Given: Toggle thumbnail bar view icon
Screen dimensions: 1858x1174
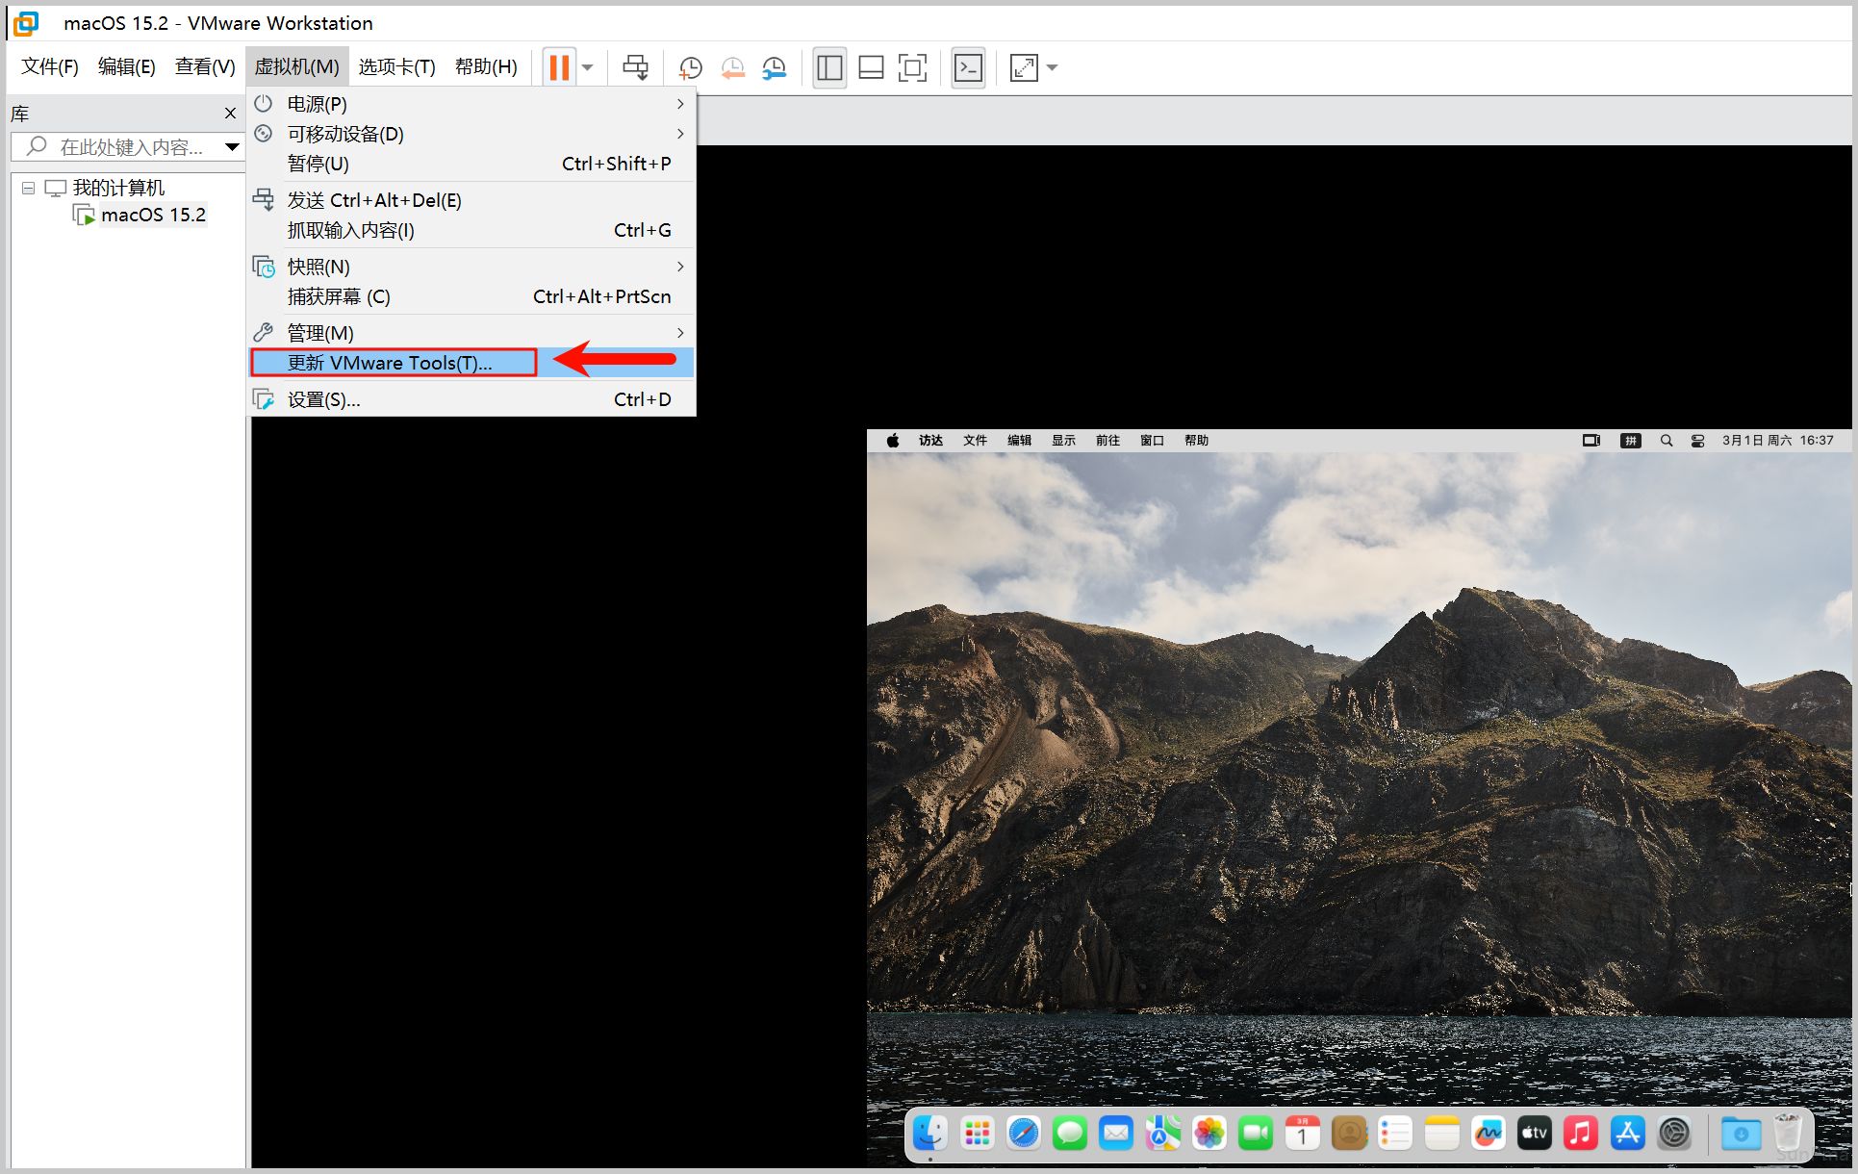Looking at the screenshot, I should click(871, 67).
